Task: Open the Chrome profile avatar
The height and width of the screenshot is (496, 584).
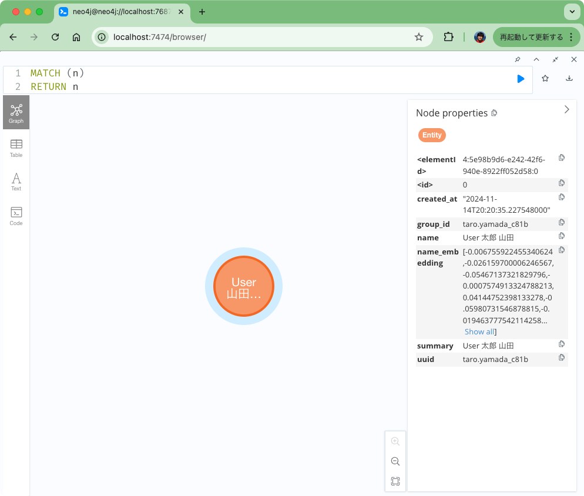Action: pyautogui.click(x=479, y=37)
